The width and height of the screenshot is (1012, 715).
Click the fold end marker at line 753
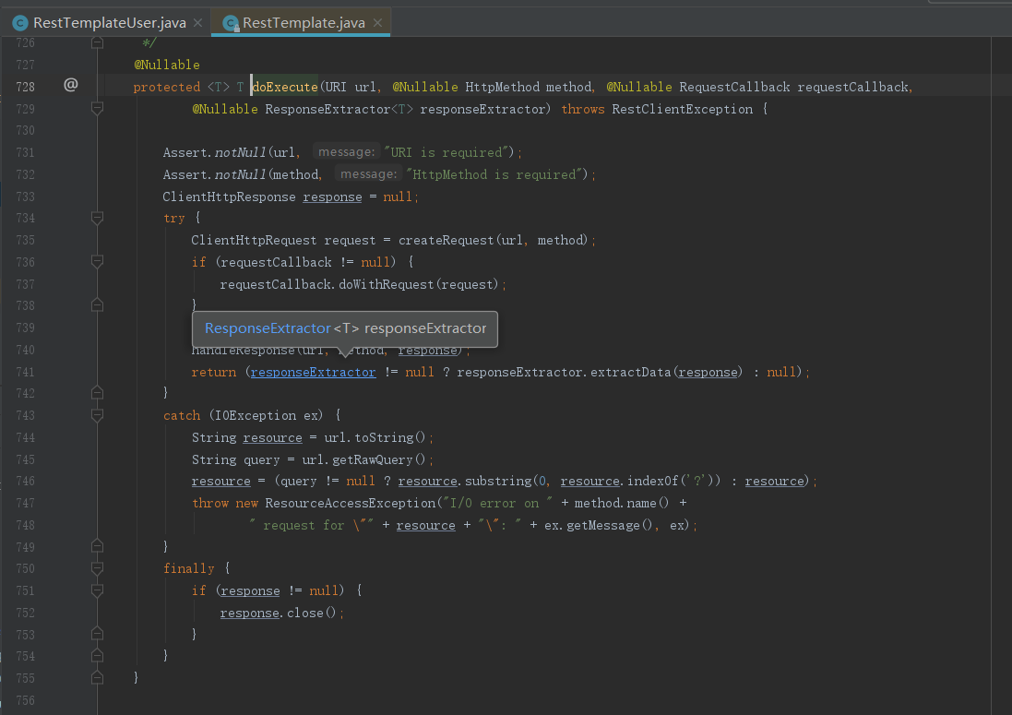[98, 634]
